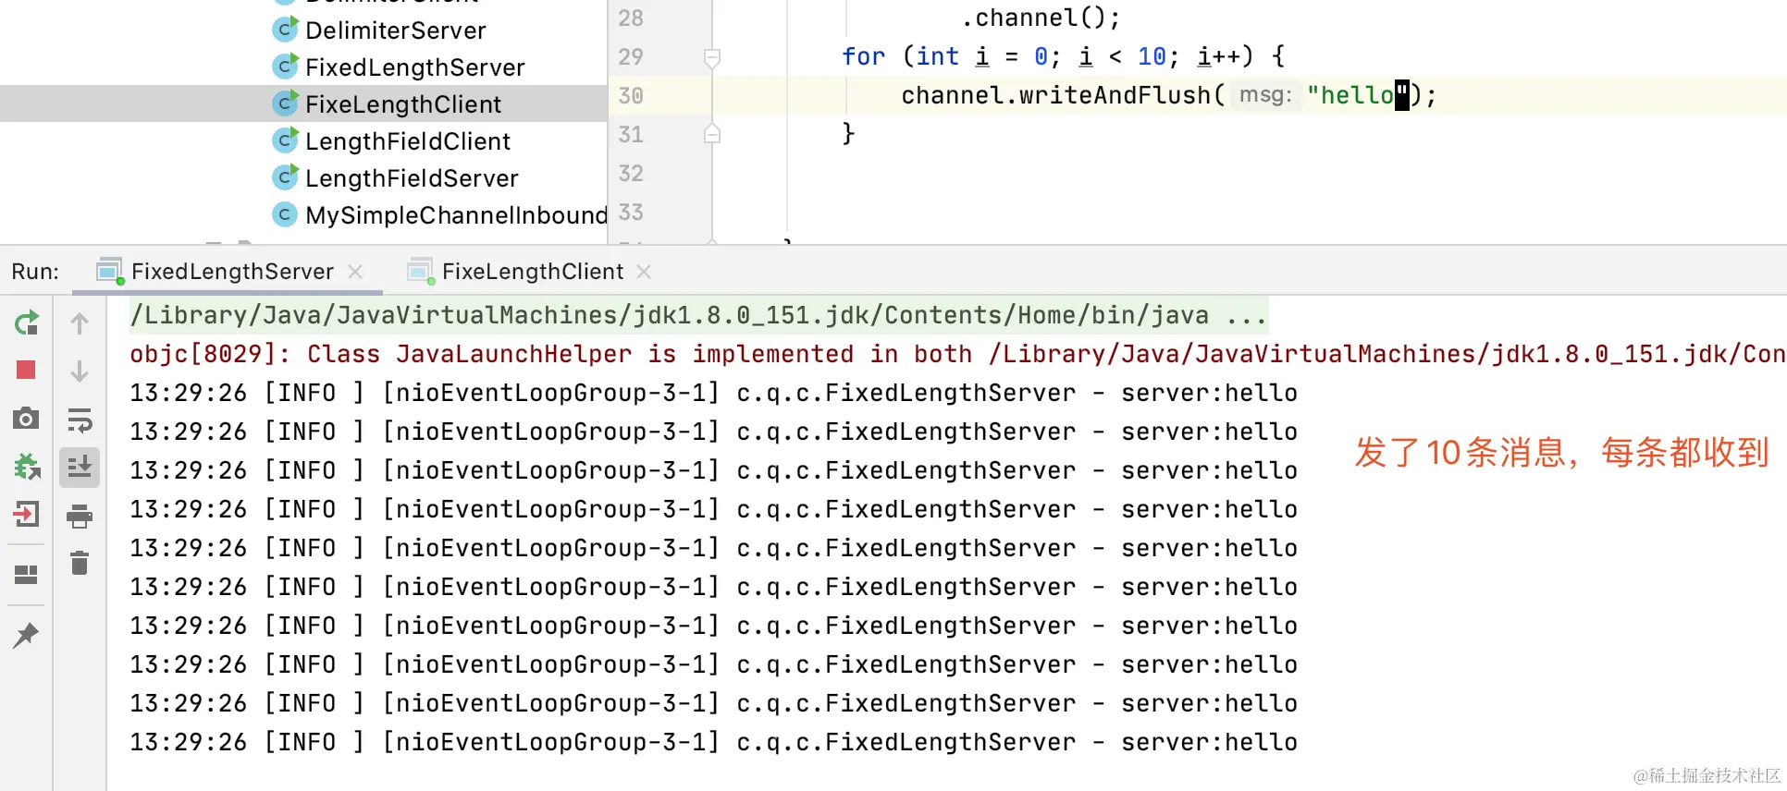Click the "hello" string literal

[x=1357, y=95]
